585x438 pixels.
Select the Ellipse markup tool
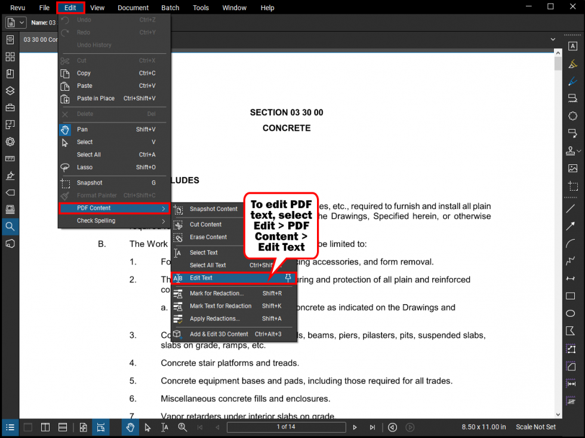point(571,313)
